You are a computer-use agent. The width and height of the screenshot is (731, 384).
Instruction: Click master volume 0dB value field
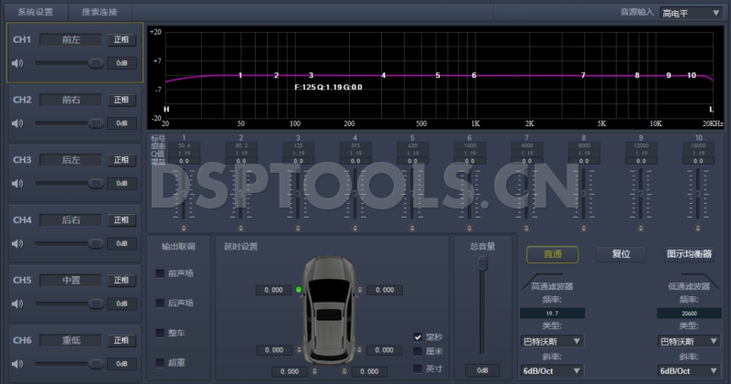click(482, 370)
